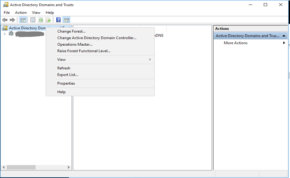The width and height of the screenshot is (290, 178).
Task: Open the Help menu in the menu bar
Action: [50, 13]
